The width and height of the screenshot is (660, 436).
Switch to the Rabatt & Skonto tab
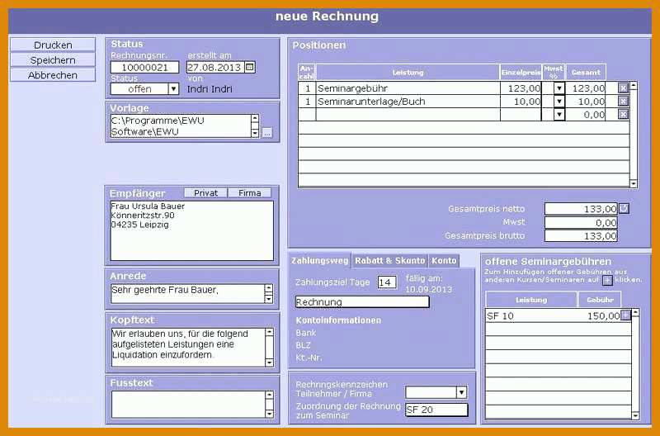pos(389,261)
